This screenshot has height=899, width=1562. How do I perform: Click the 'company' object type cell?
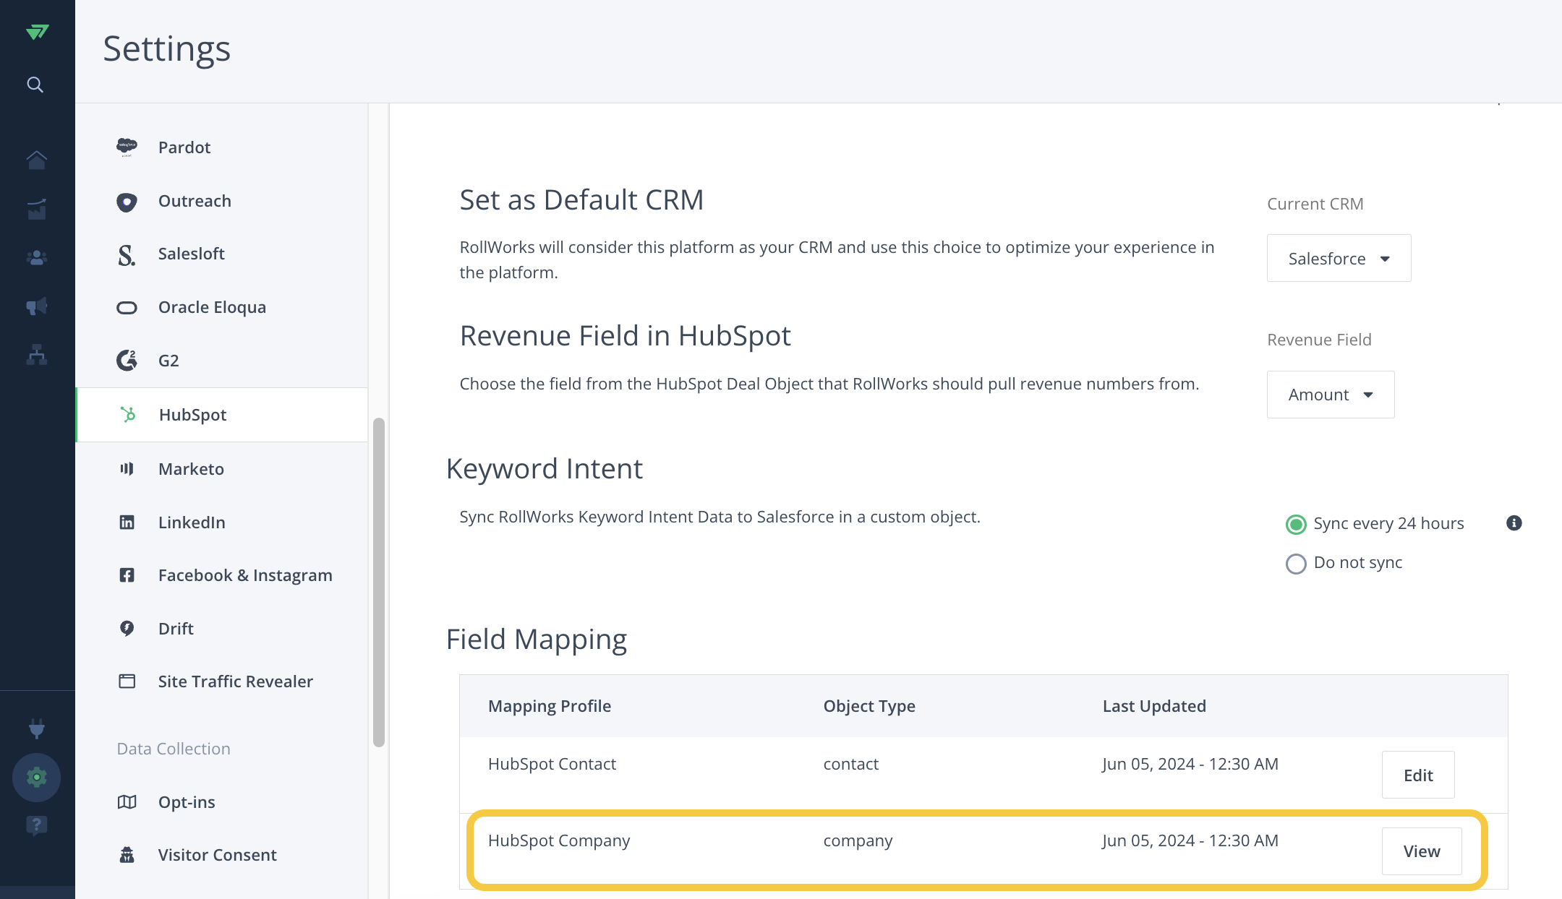point(858,840)
